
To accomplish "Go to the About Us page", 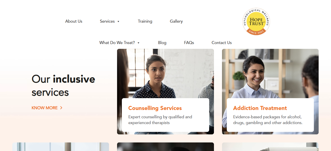I will click(x=74, y=21).
